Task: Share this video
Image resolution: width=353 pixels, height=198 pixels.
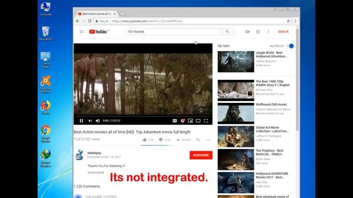Action: (x=183, y=140)
